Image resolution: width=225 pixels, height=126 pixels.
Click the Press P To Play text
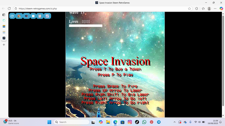(116, 75)
